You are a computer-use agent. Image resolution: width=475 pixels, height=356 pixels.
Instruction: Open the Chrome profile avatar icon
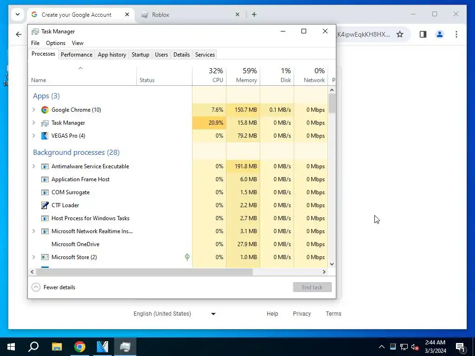(440, 34)
